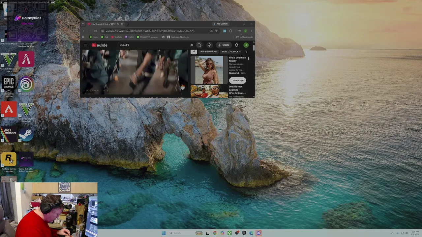Open the taskbar volume control

[407, 233]
